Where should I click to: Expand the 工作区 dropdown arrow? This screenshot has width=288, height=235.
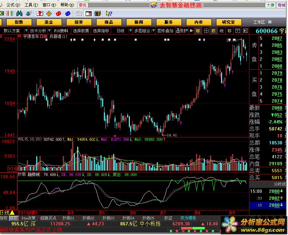(x=270, y=22)
